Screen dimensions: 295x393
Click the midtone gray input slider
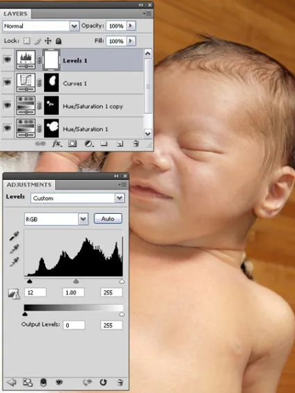(x=76, y=281)
